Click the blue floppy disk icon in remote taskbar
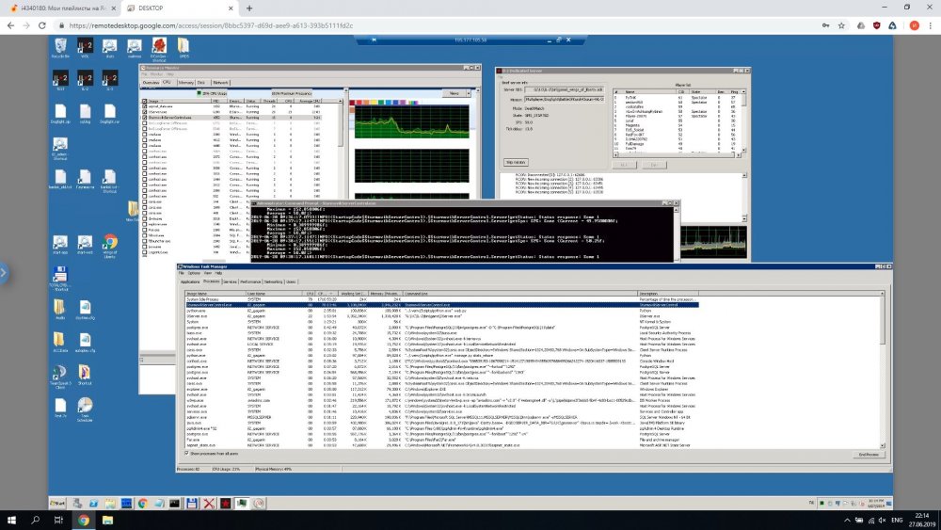The height and width of the screenshot is (530, 941). pos(191,503)
